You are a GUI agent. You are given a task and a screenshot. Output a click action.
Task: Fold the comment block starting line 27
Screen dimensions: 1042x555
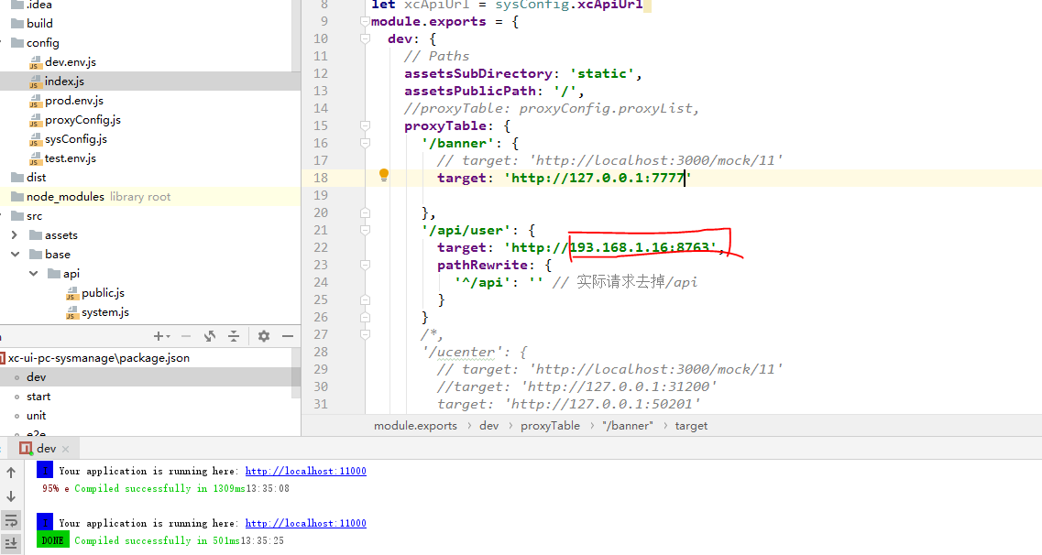(365, 334)
